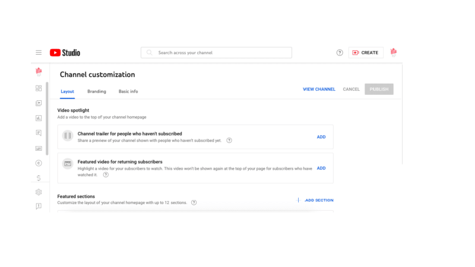Viewport: 475px width, 267px height.
Task: Open Comments from the sidebar
Action: pos(39,133)
